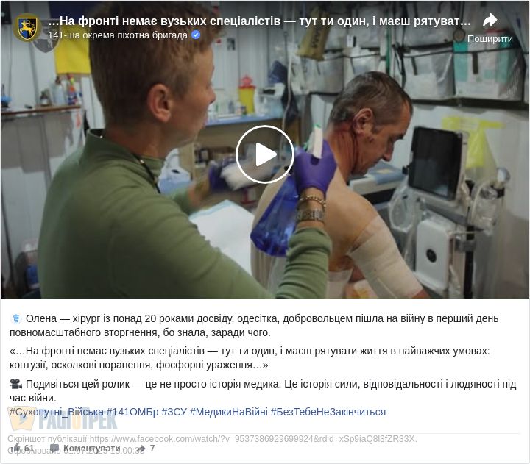This screenshot has height=464, width=530.
Task: Click the Поширити share label
Action: point(490,39)
